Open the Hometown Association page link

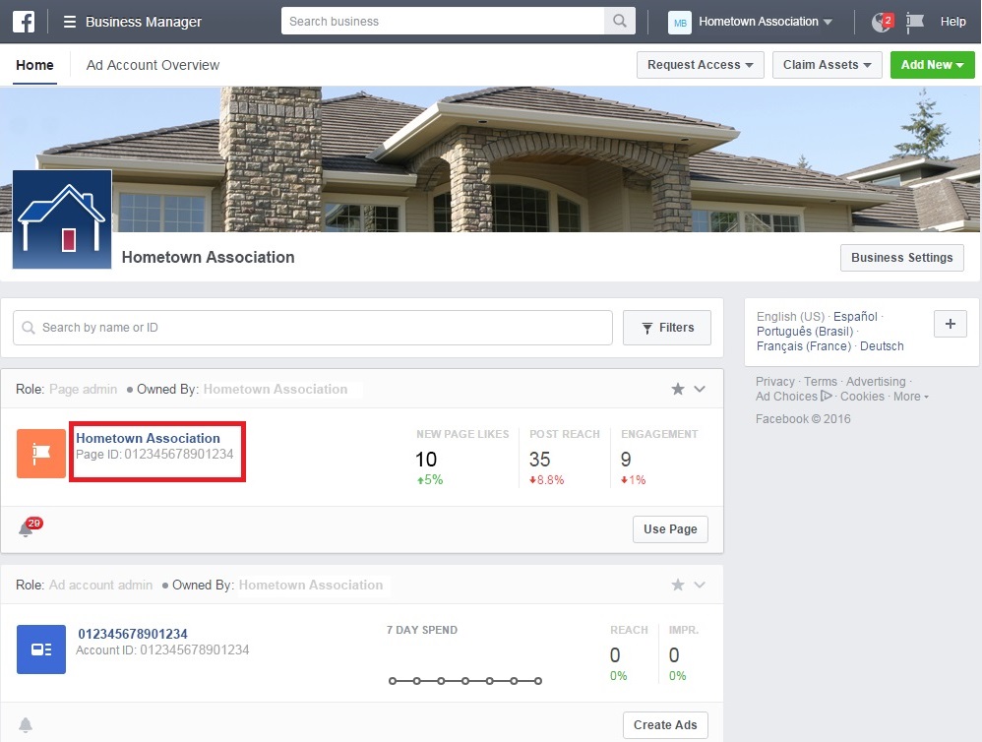[x=148, y=438]
